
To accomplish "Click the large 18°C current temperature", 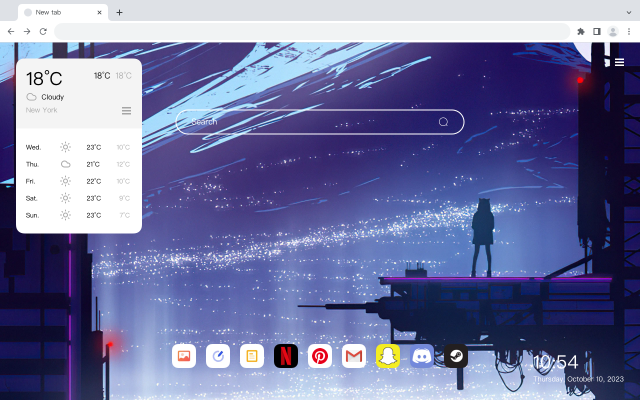I will tap(44, 78).
